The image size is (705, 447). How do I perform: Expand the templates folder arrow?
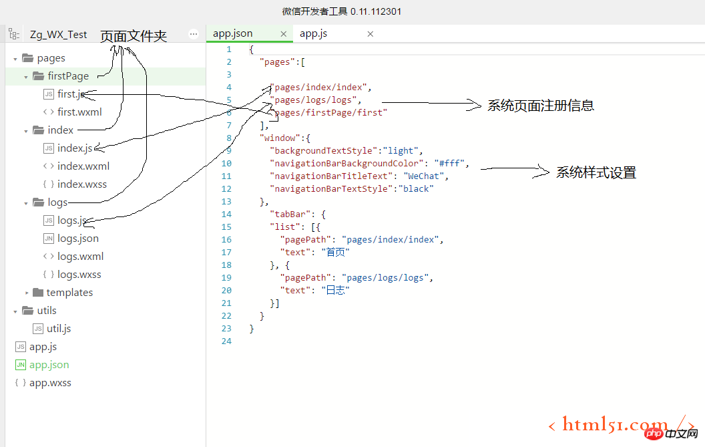click(x=26, y=293)
